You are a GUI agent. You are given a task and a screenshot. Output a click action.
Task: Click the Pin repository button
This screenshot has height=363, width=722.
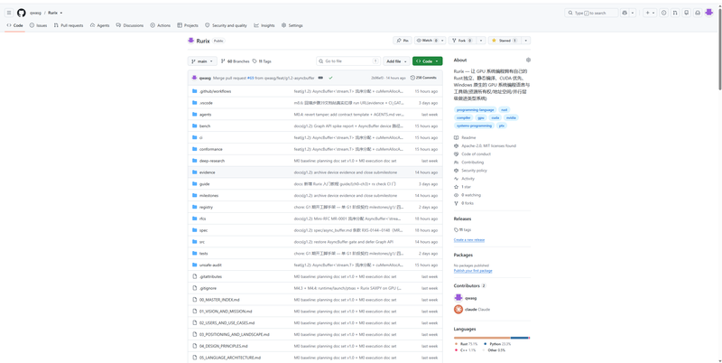[403, 41]
